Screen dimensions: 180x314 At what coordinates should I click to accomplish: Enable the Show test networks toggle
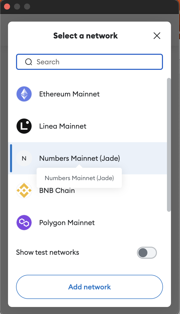[147, 253]
